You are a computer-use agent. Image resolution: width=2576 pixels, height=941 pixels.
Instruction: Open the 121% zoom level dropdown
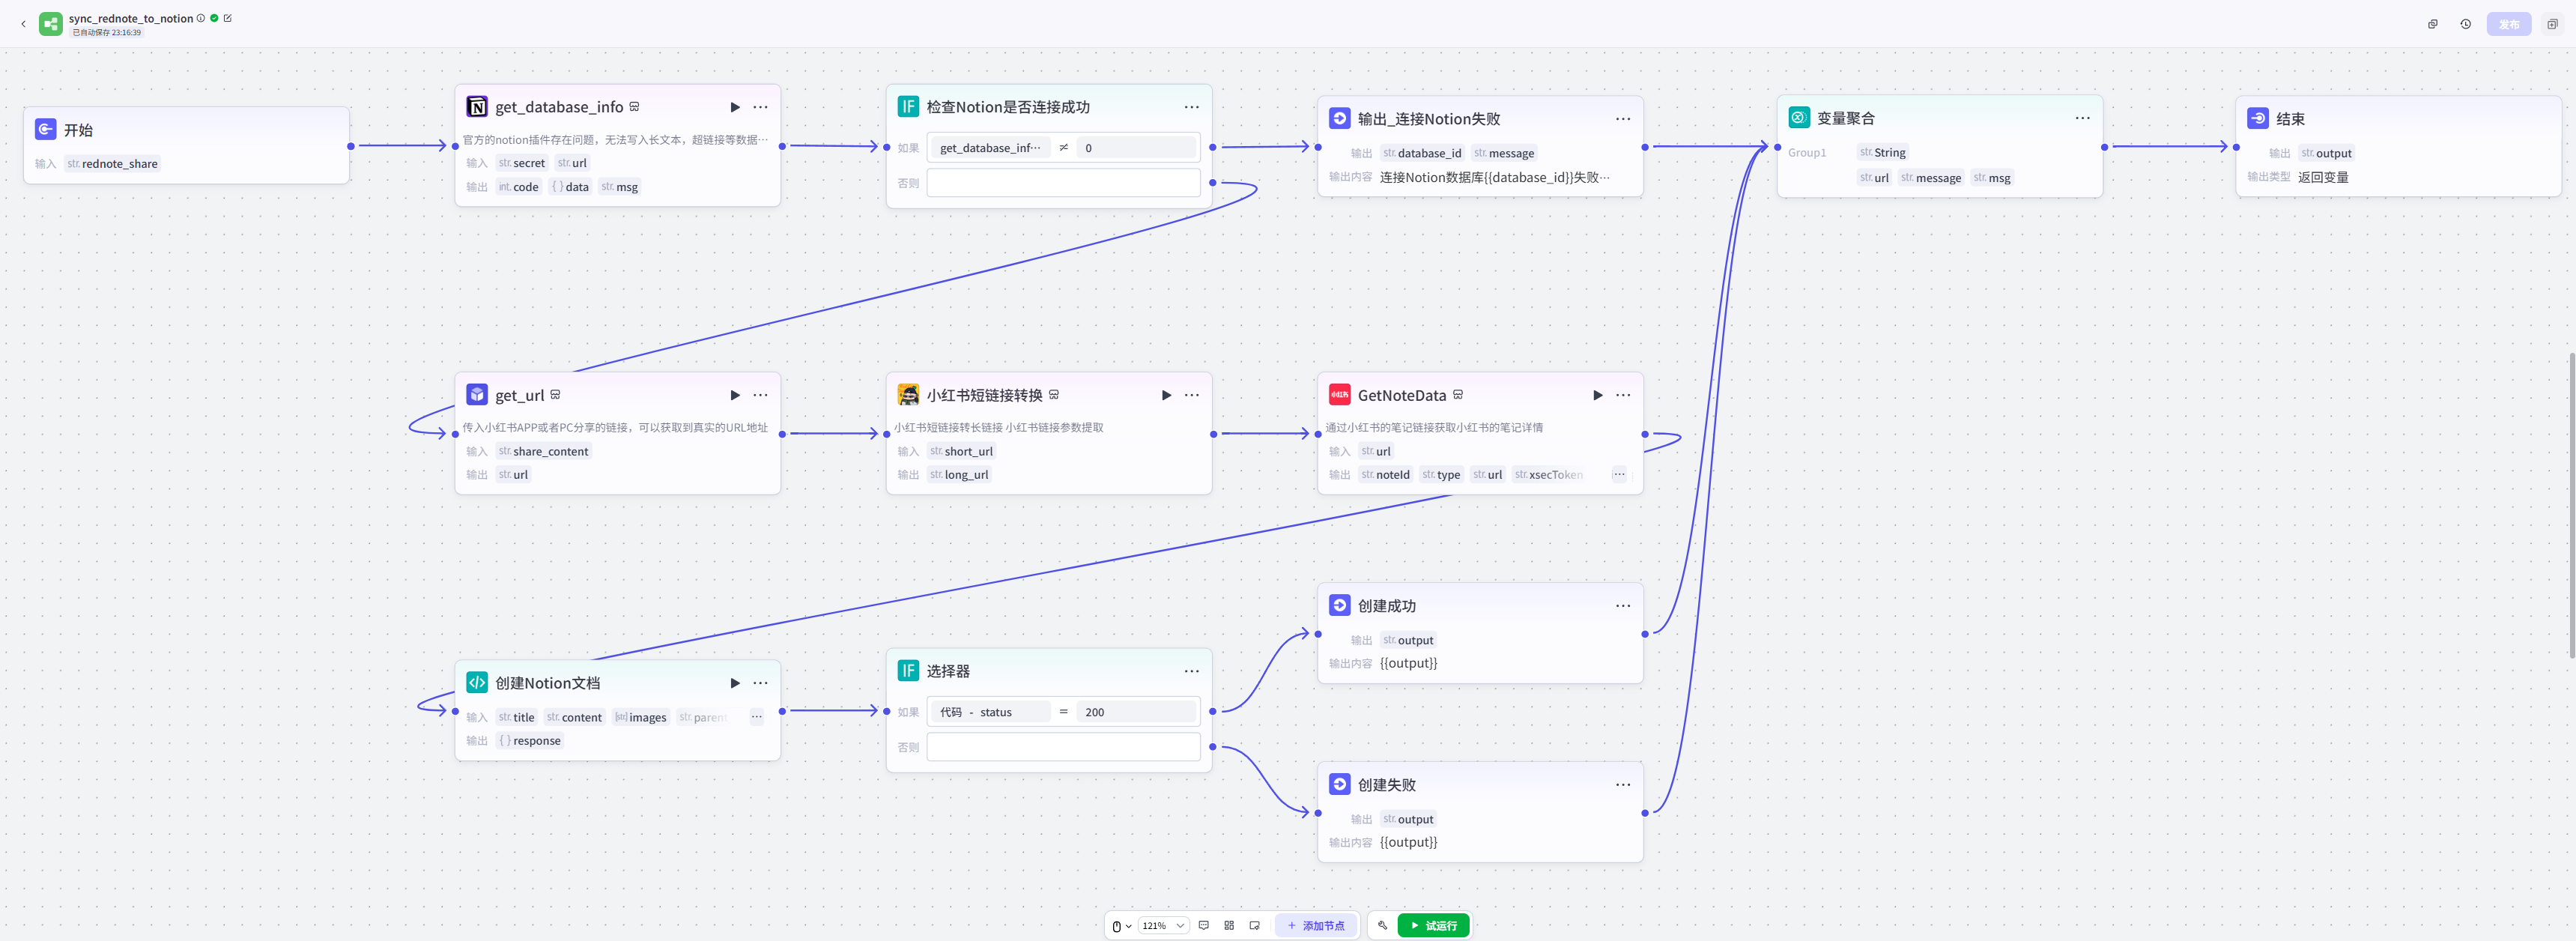tap(1163, 926)
